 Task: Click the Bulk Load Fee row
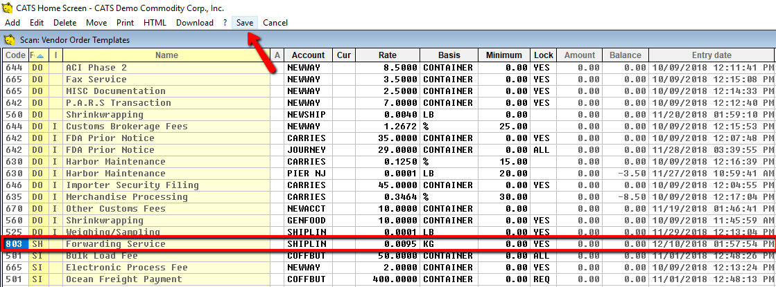(x=388, y=256)
